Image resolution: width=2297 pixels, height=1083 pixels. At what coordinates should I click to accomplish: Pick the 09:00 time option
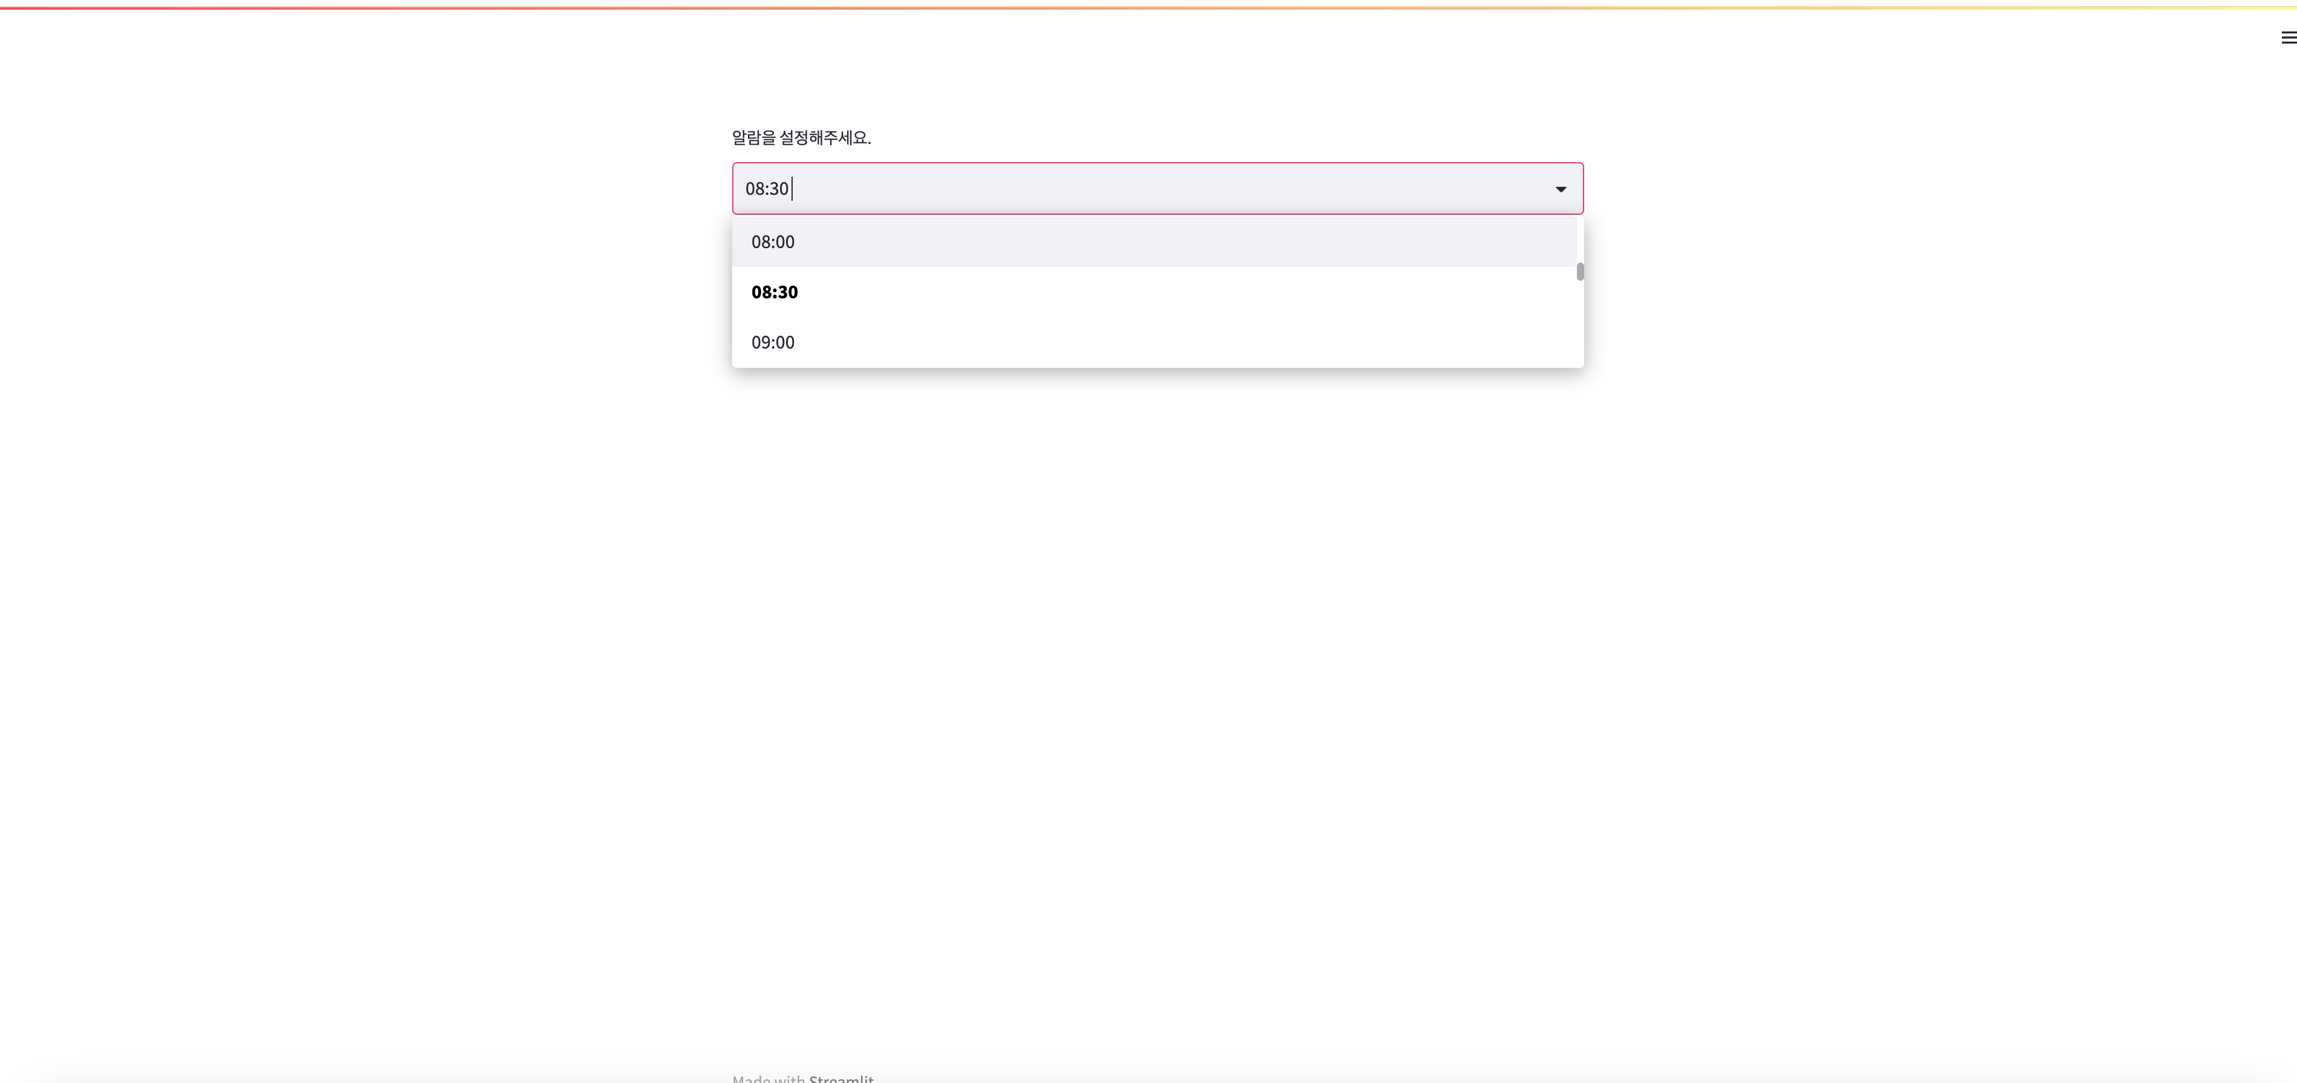pos(772,342)
